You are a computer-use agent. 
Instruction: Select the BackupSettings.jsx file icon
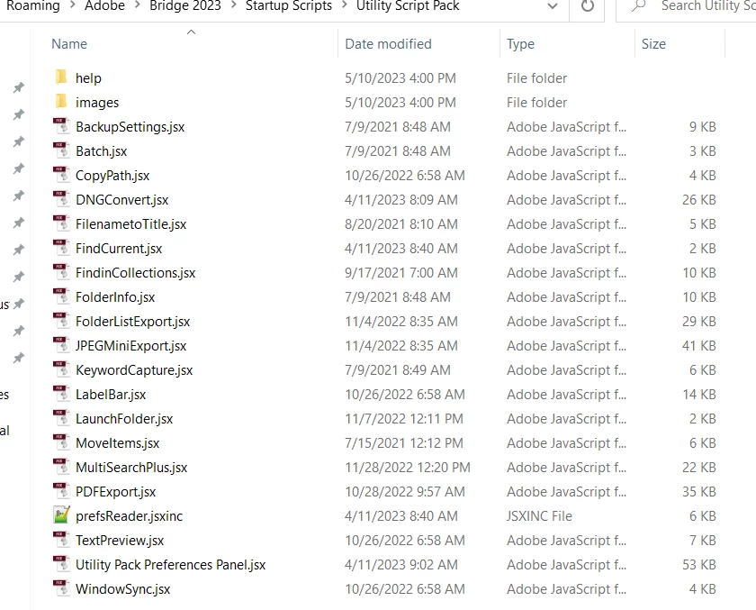pos(61,126)
